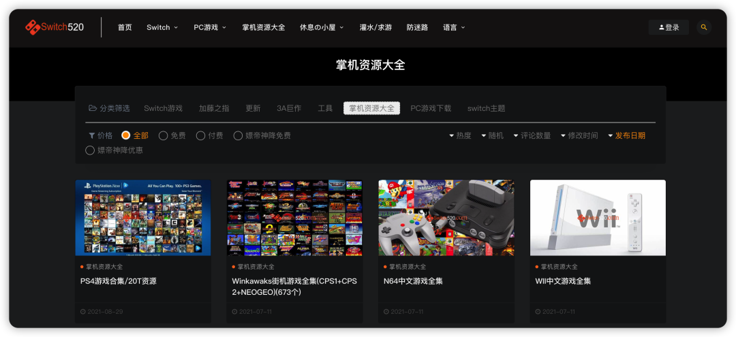Click the Wii console thumbnail

pyautogui.click(x=598, y=217)
